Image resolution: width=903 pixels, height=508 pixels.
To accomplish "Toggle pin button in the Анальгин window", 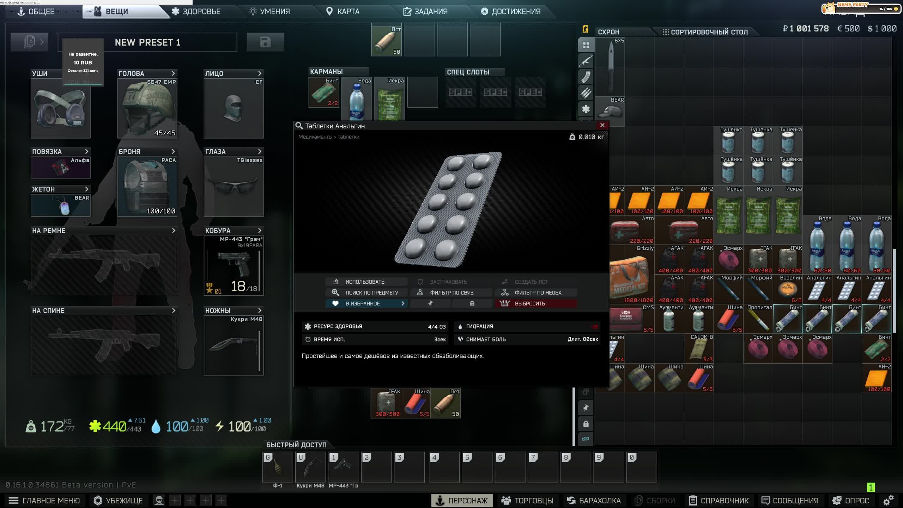I will coord(430,303).
